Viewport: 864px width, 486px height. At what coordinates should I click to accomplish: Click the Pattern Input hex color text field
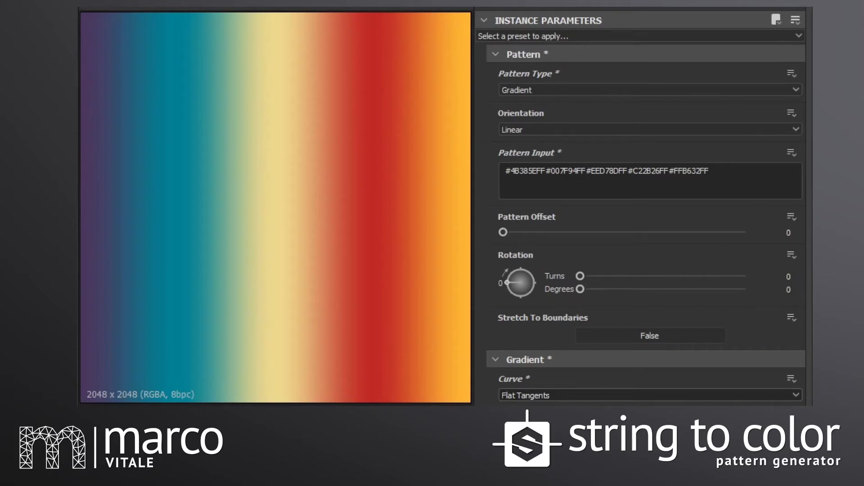650,181
